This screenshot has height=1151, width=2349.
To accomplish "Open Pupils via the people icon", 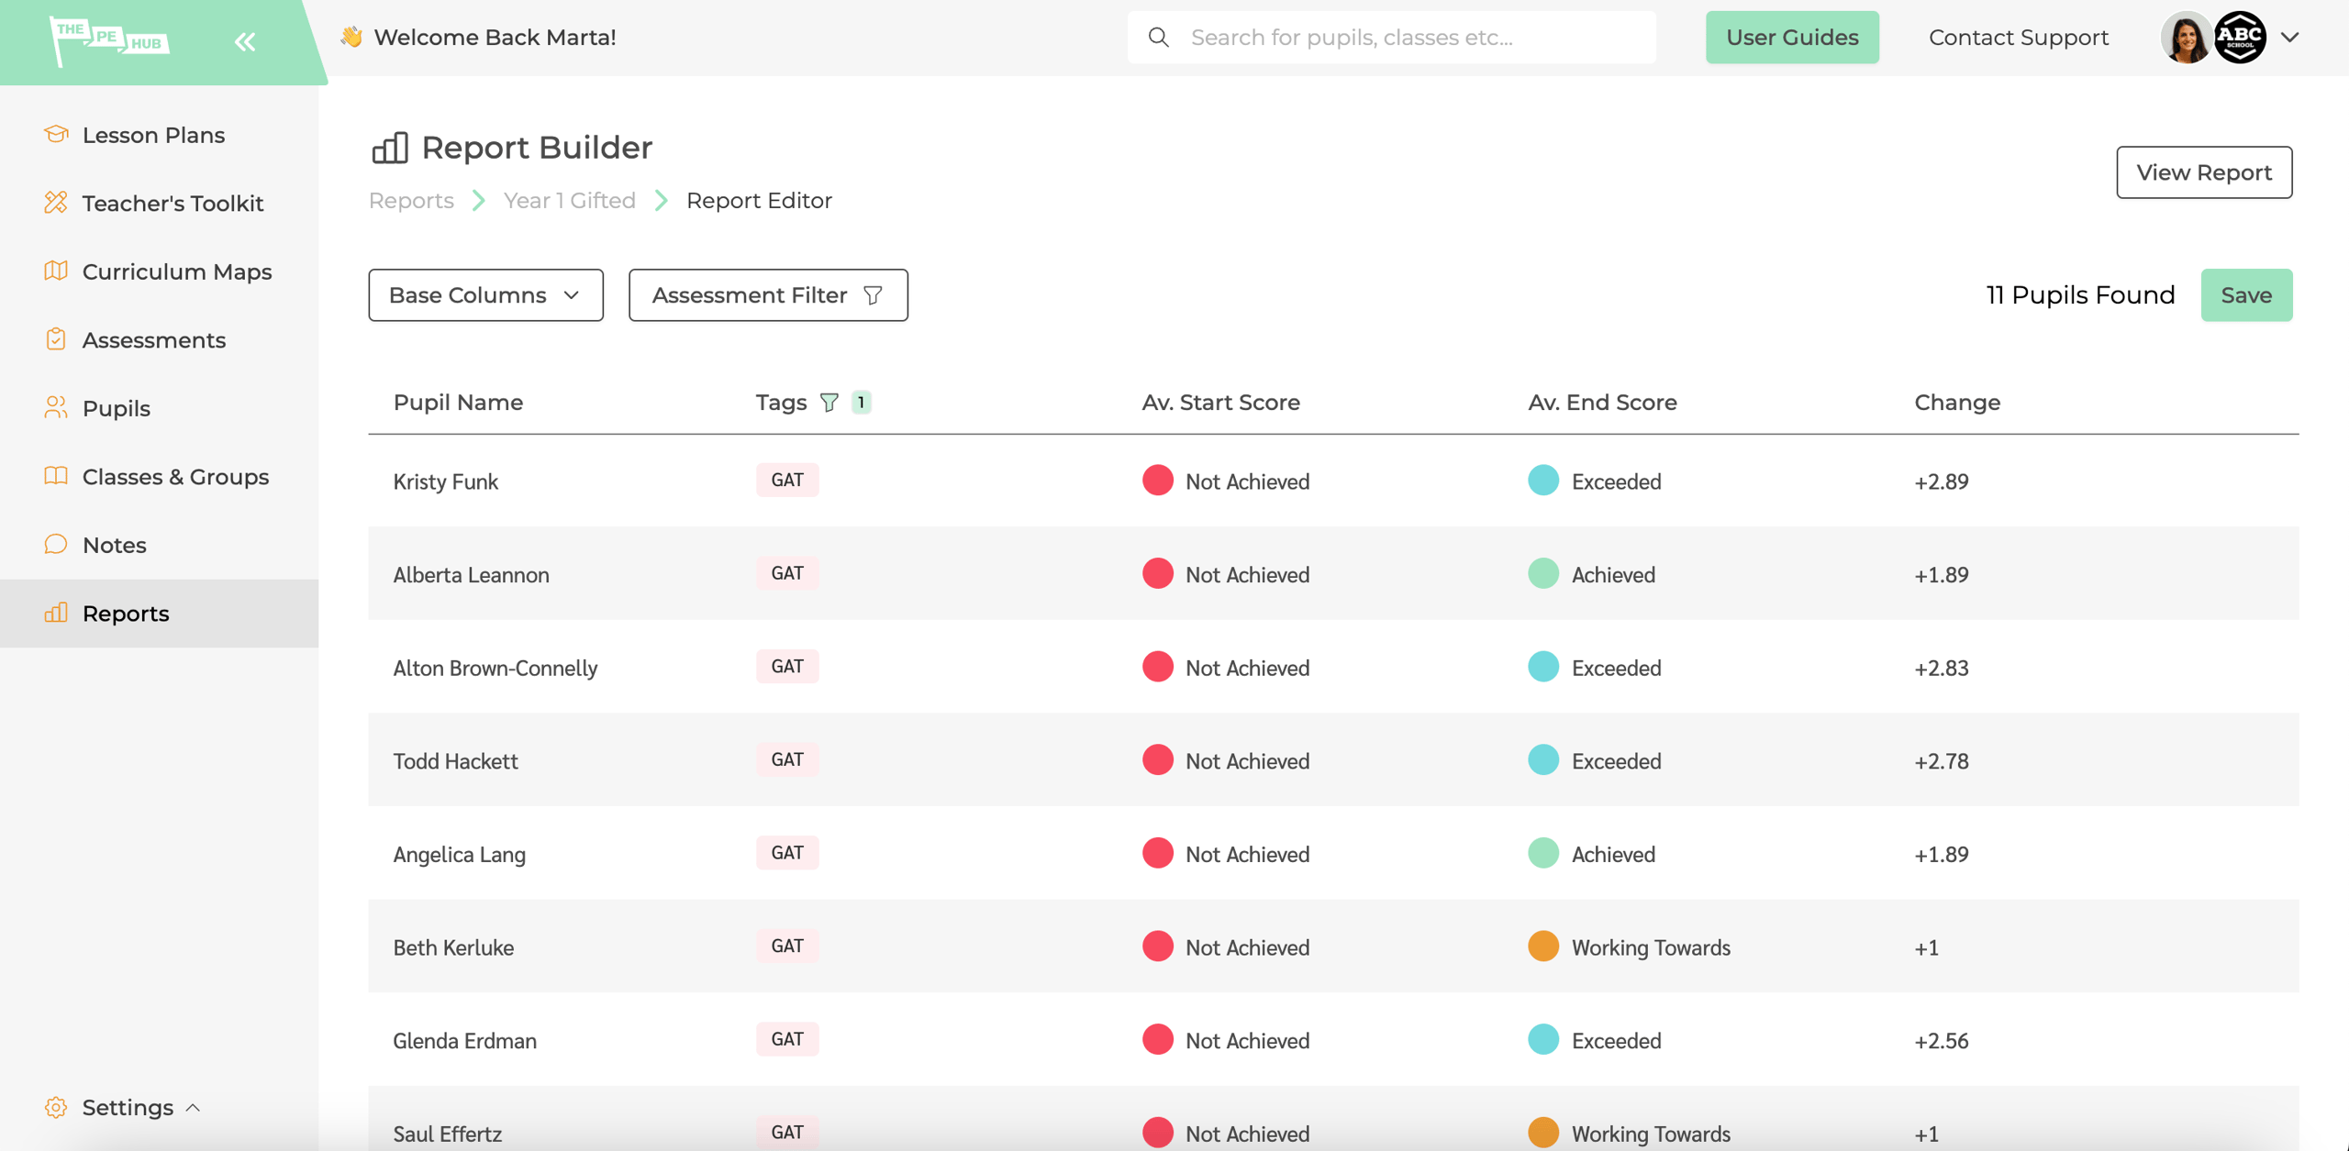I will coord(56,407).
